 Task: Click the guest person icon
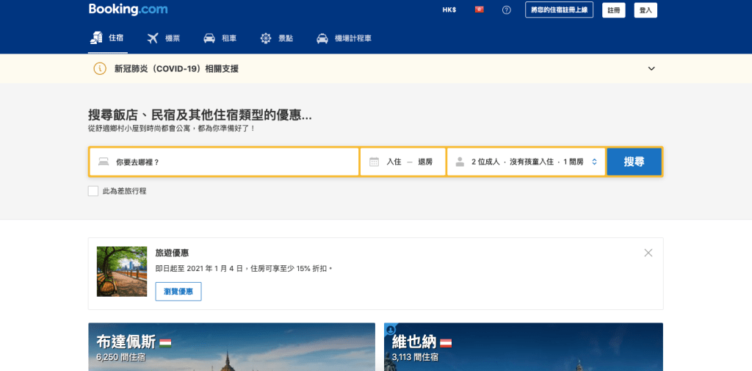point(460,162)
